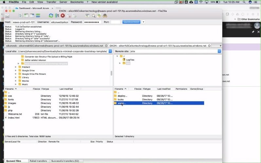Close the EIKON connection tab
This screenshot has width=261, height=163.
coord(209,46)
